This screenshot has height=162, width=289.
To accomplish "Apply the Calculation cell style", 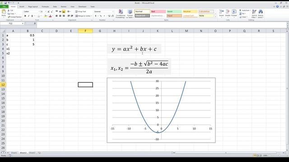I will (206, 12).
